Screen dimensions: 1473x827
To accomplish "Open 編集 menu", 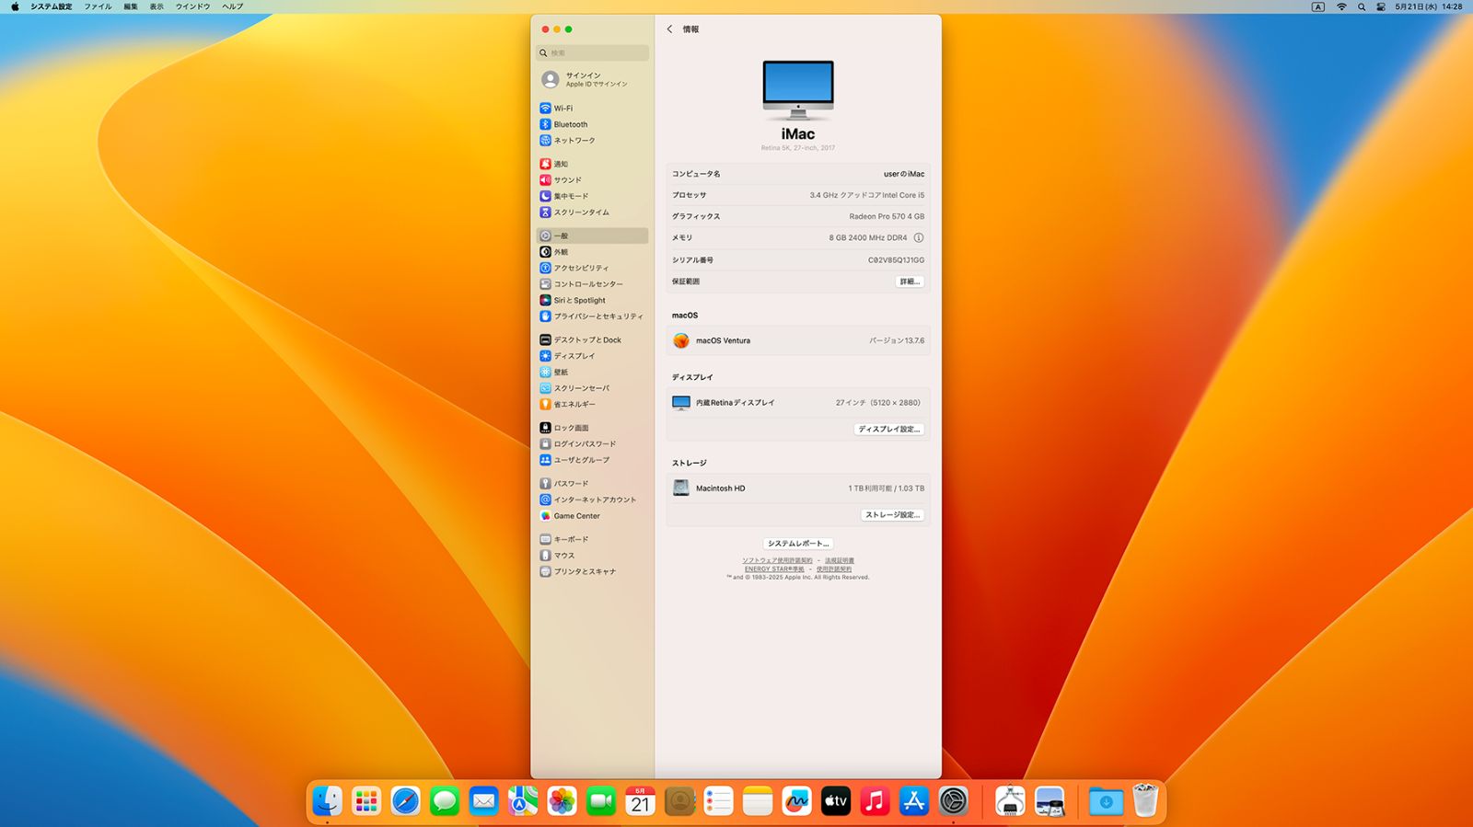I will pos(131,6).
